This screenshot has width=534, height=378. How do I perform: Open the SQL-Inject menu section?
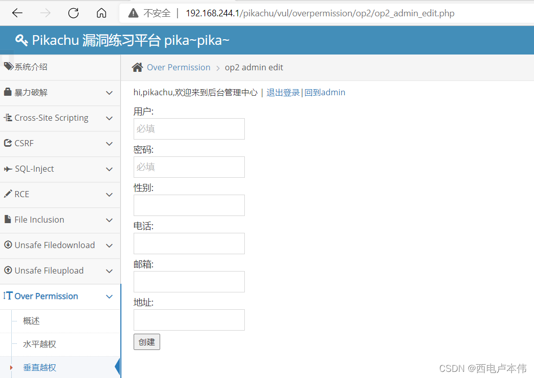[x=60, y=170]
